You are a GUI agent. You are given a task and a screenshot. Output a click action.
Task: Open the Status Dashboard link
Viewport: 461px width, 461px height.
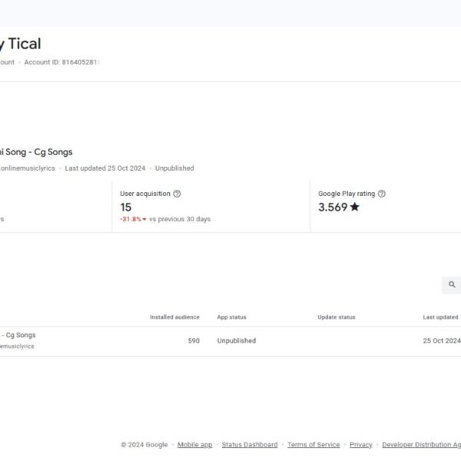click(250, 445)
